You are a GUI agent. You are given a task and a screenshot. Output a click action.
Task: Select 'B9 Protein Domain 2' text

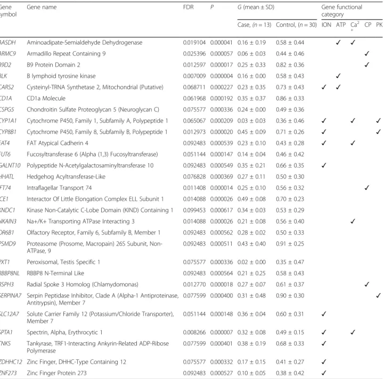tap(53, 65)
